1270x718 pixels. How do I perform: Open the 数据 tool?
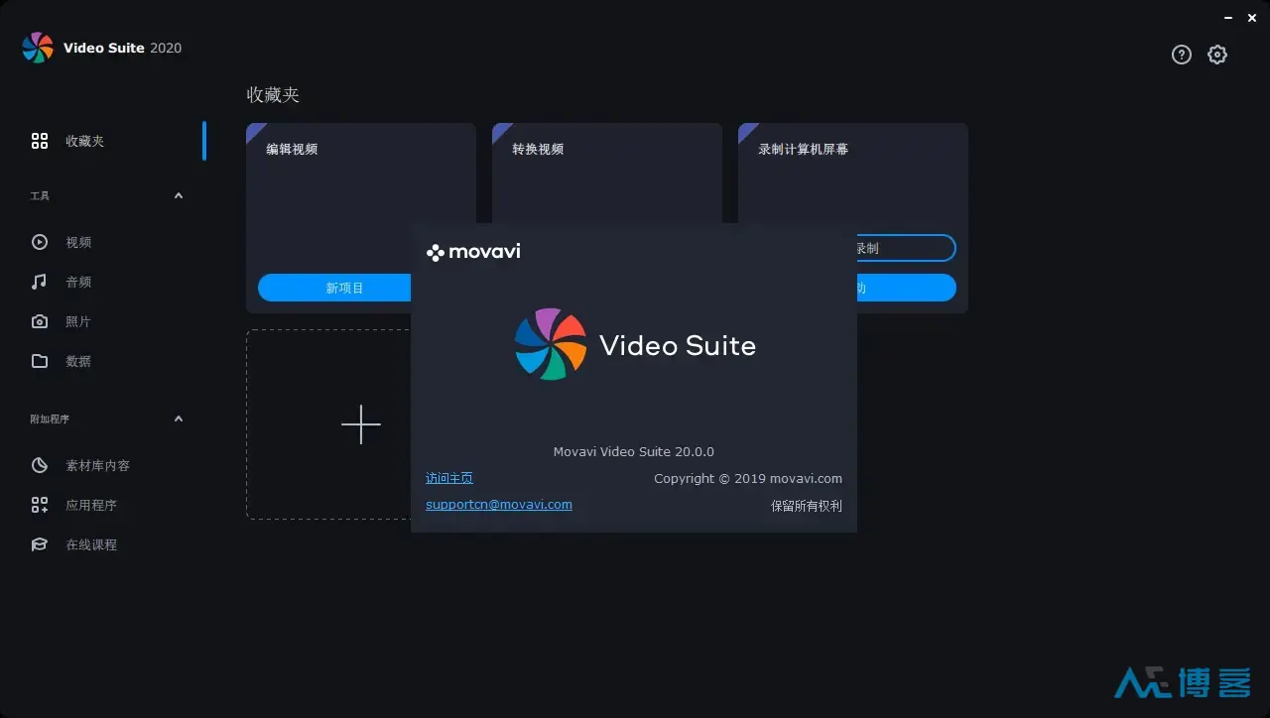[78, 360]
